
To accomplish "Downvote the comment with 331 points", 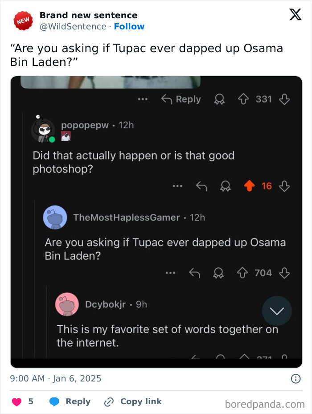I will tap(284, 99).
